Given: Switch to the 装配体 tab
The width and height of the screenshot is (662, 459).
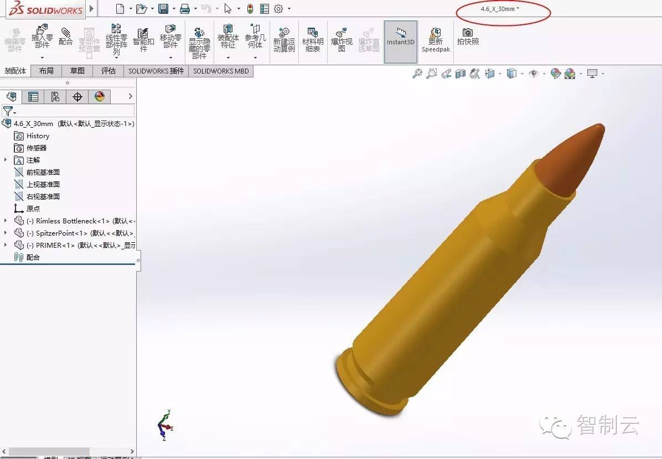Looking at the screenshot, I should click(15, 71).
